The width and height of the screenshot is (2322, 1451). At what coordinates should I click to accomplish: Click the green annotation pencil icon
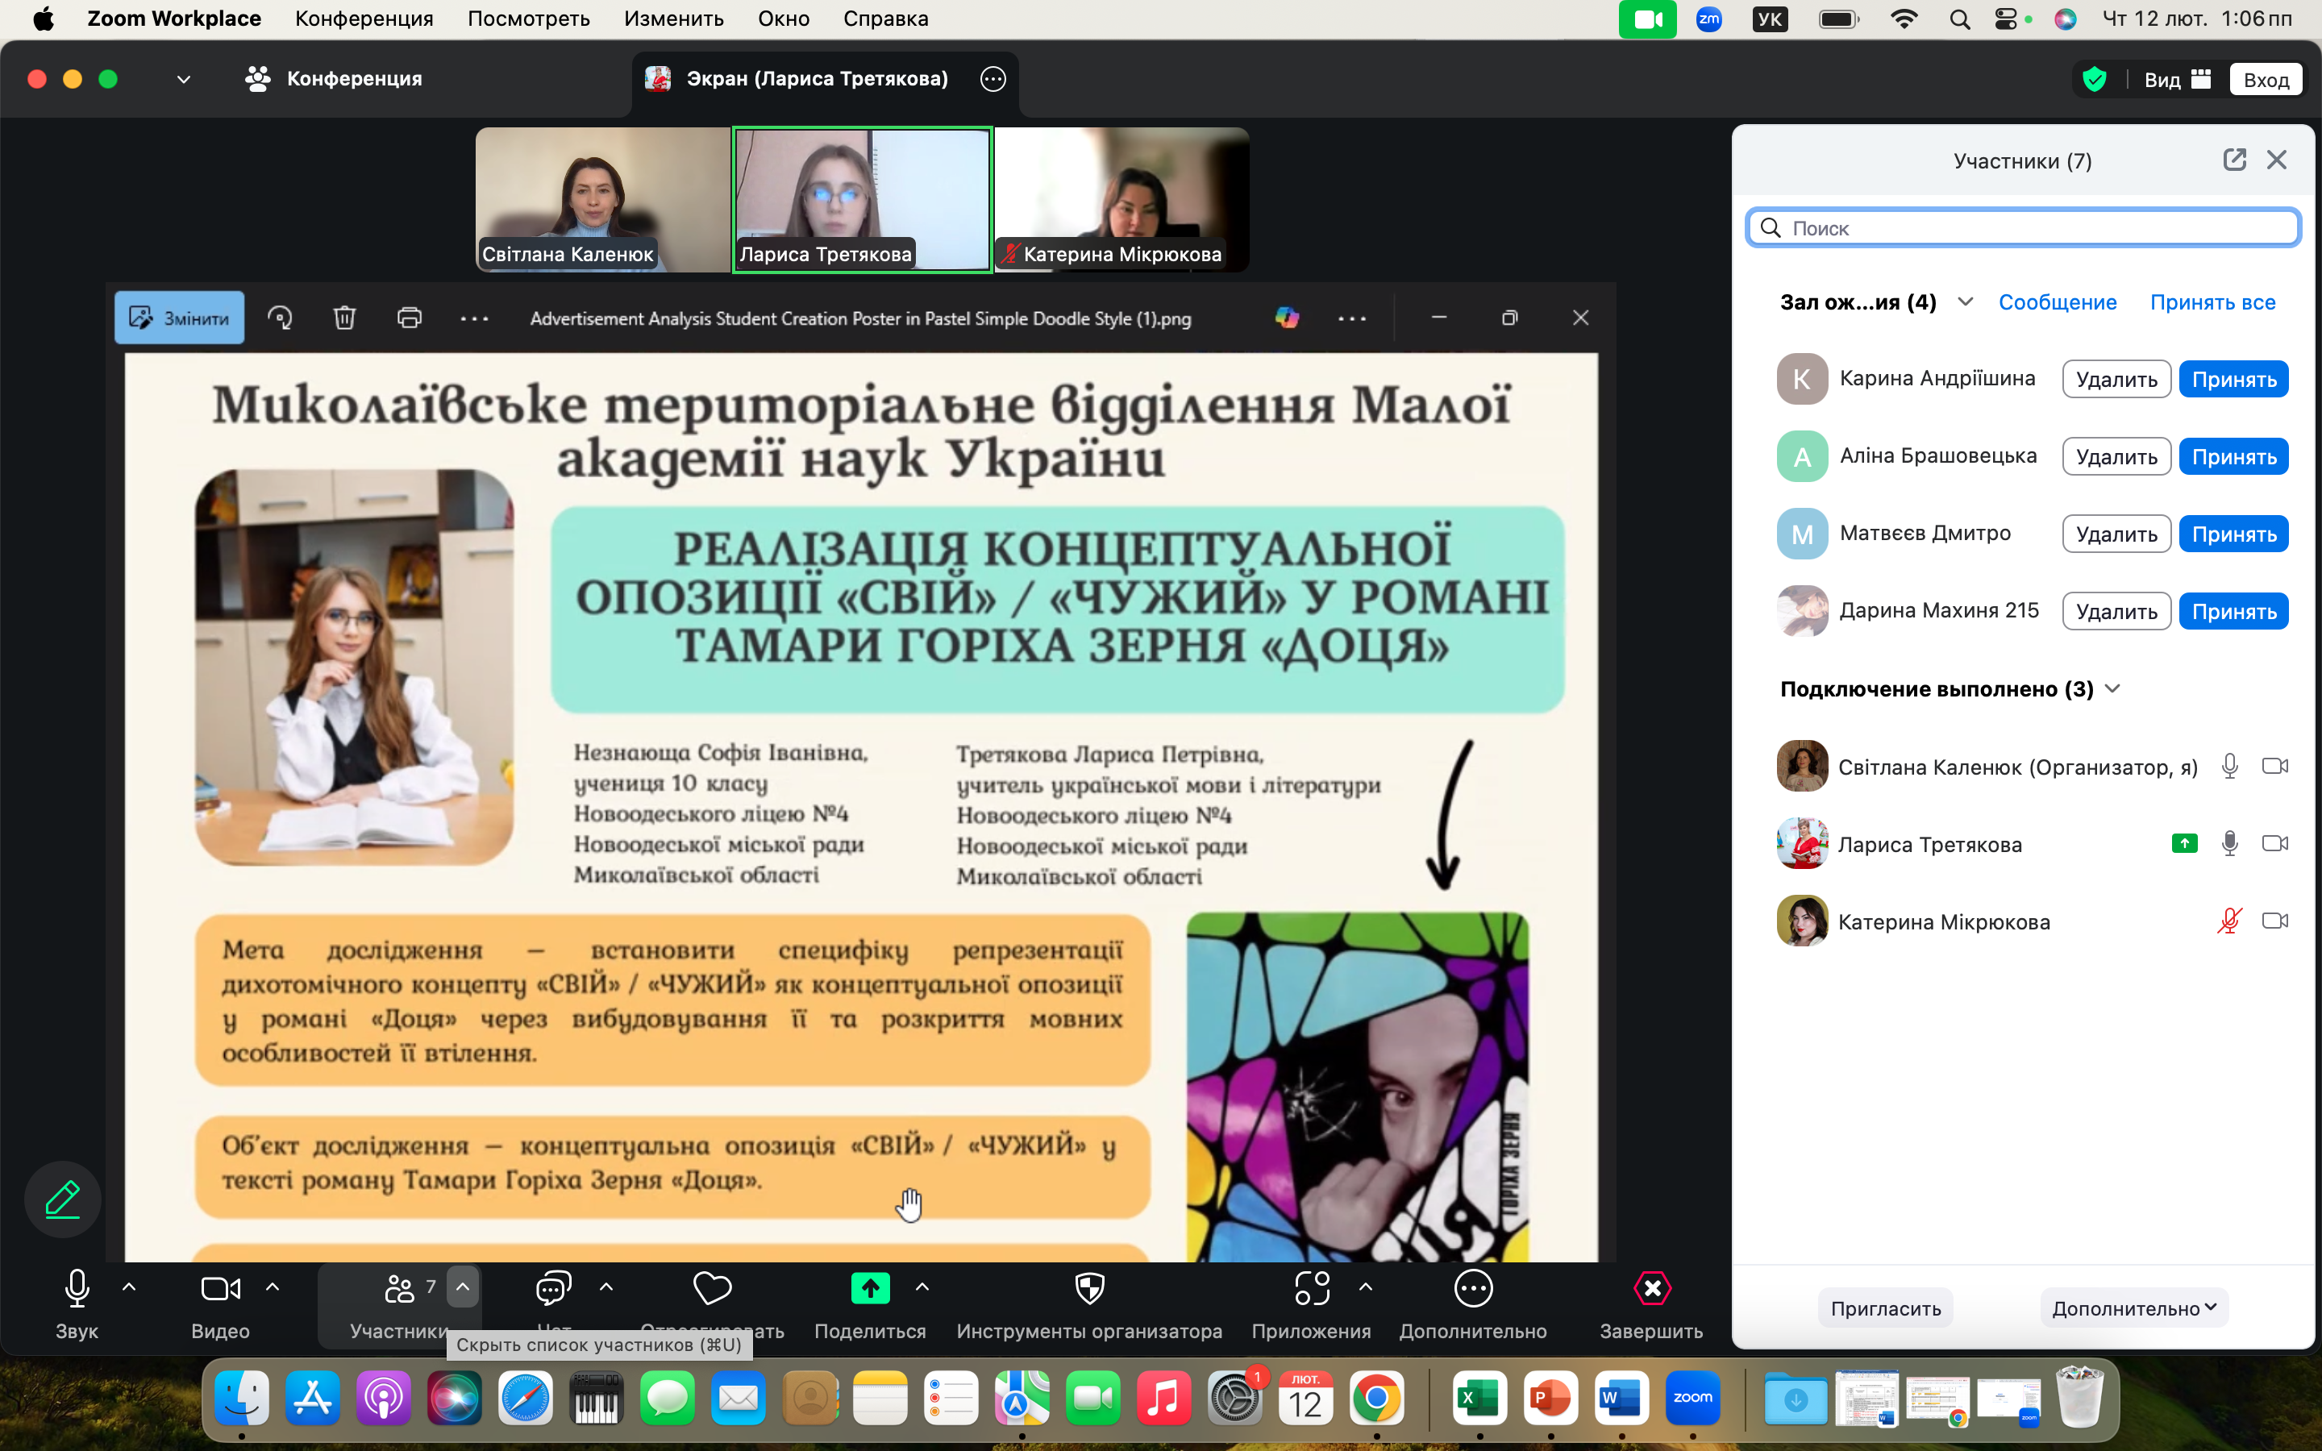pyautogui.click(x=62, y=1199)
